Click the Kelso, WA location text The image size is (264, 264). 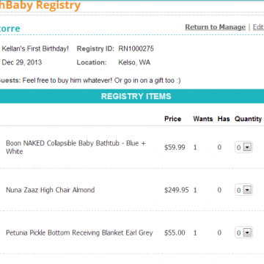click(x=134, y=62)
